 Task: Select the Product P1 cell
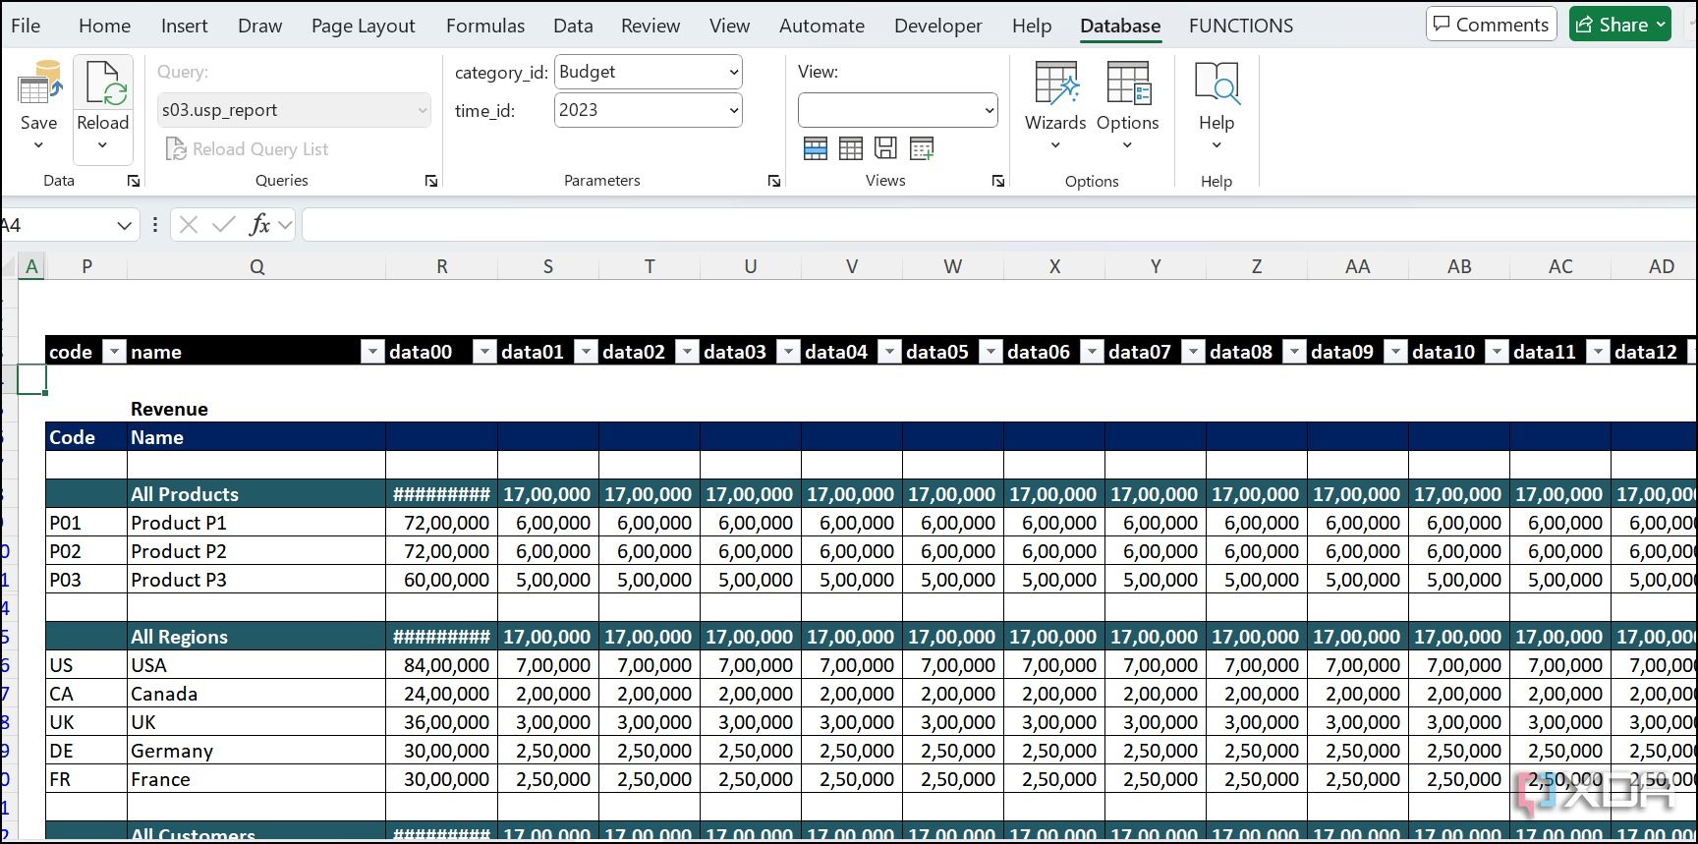256,523
